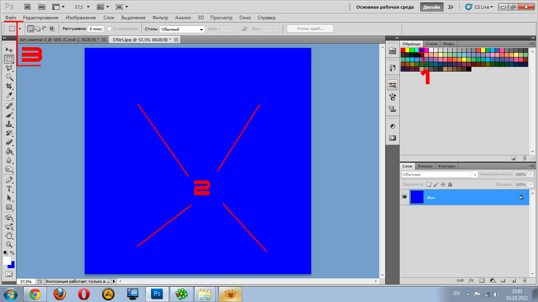Reset default foreground and background colors
This screenshot has height=302, width=538.
pos(6,253)
